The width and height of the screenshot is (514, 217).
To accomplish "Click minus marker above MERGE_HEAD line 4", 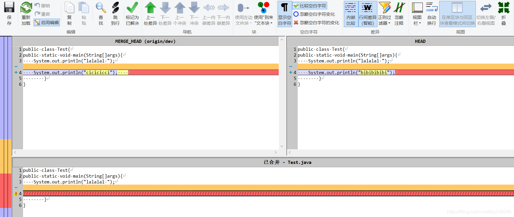I will click(x=16, y=66).
